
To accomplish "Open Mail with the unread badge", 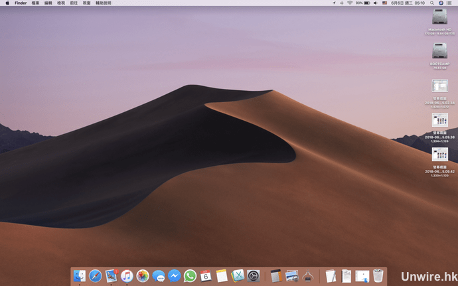I will (x=112, y=276).
